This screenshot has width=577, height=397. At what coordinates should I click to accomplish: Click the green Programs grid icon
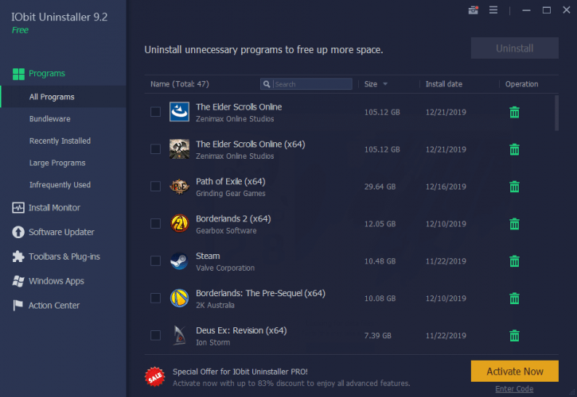pyautogui.click(x=18, y=74)
